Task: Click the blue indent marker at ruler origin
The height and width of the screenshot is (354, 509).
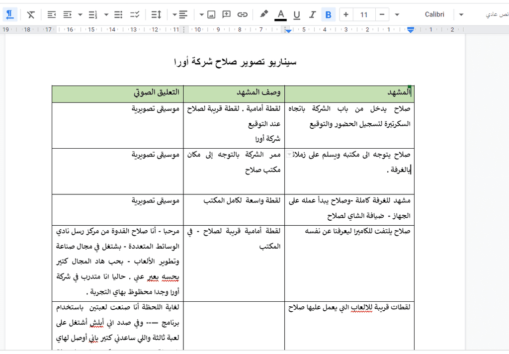Action: 411,30
